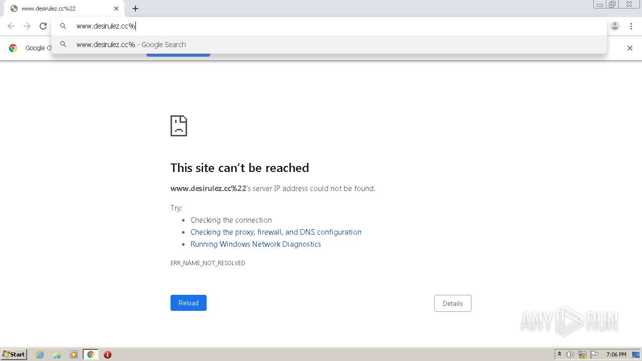Restore down the Chrome window
The width and height of the screenshot is (642, 361).
[612, 5]
